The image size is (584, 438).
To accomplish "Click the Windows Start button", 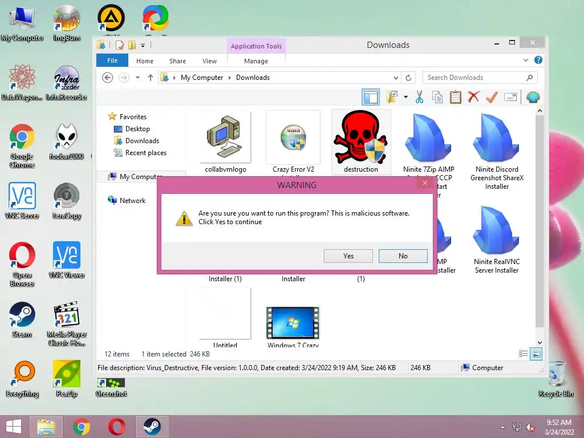I will (14, 427).
